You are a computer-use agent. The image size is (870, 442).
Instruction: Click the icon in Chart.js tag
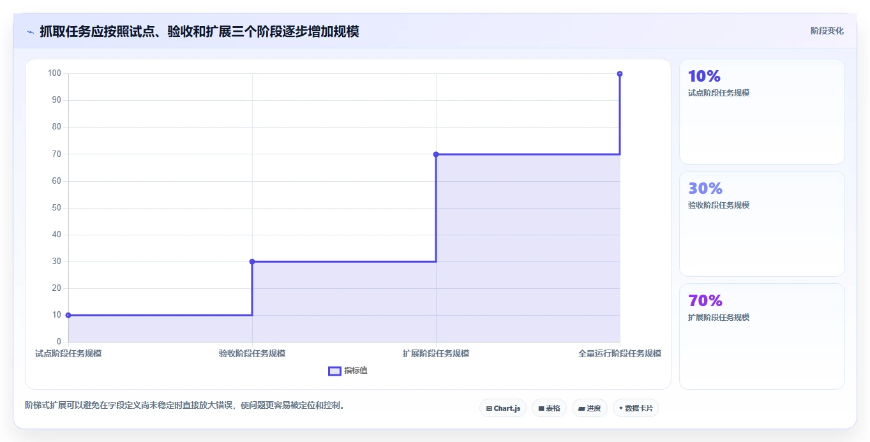coord(489,408)
